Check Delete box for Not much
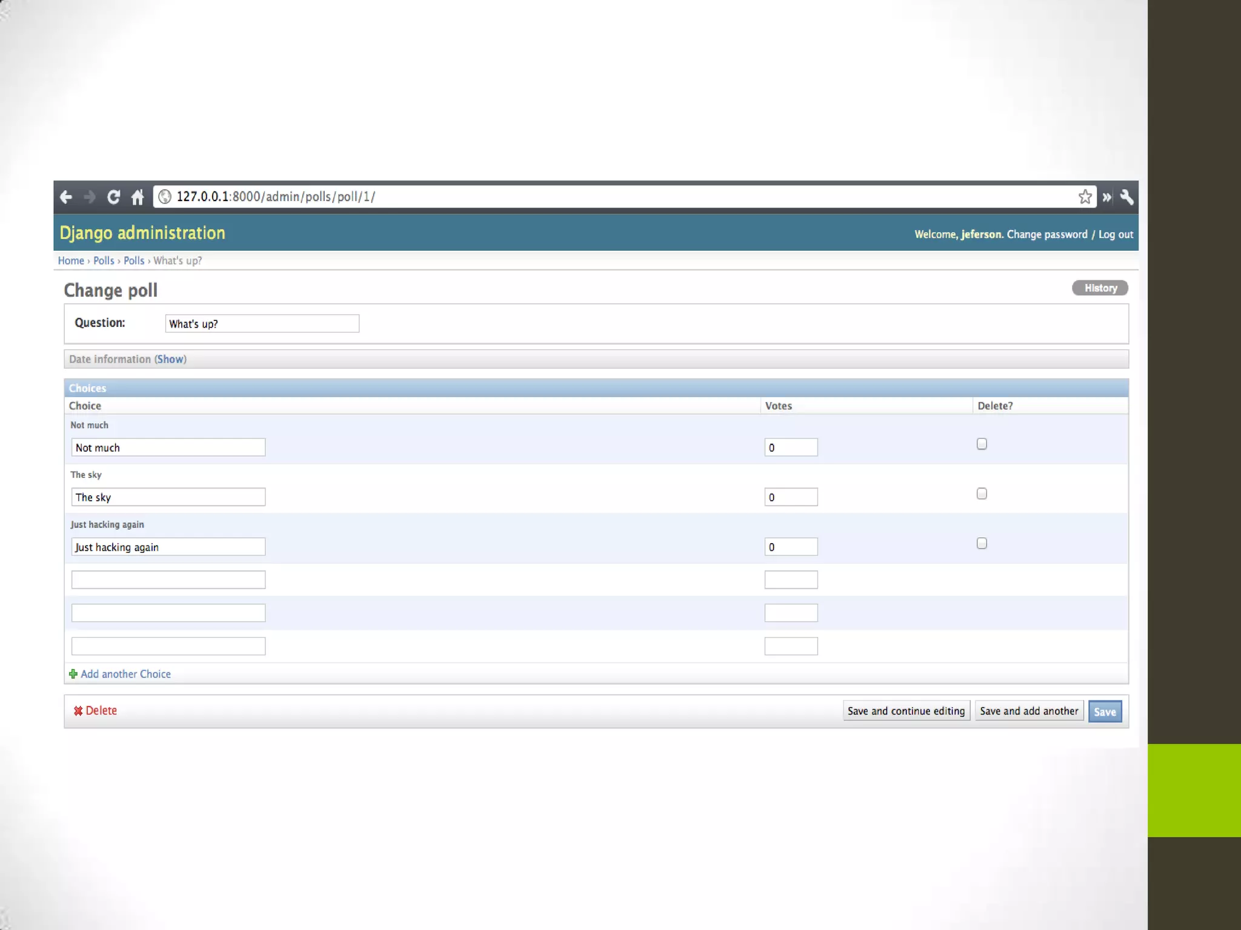This screenshot has height=930, width=1241. click(x=982, y=444)
